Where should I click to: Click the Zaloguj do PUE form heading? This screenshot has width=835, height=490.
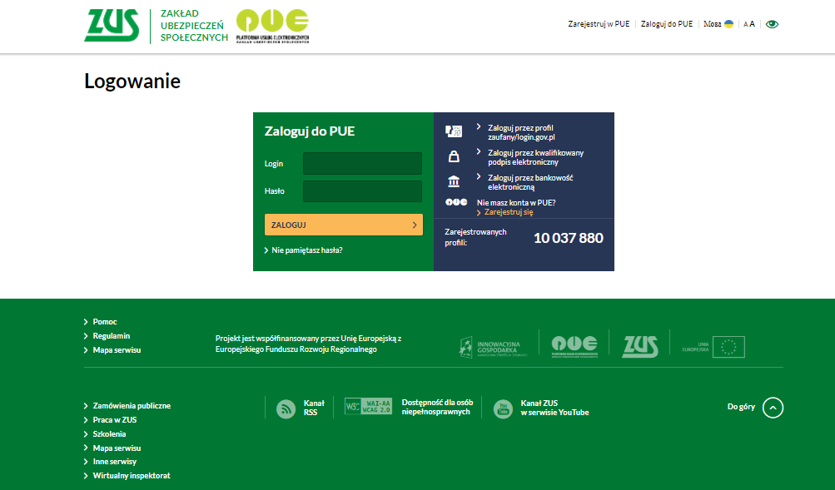tap(310, 131)
